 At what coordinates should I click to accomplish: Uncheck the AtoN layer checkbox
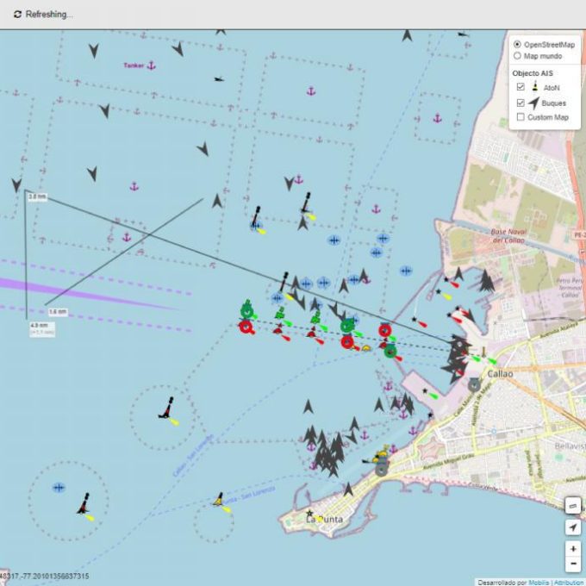coord(521,87)
